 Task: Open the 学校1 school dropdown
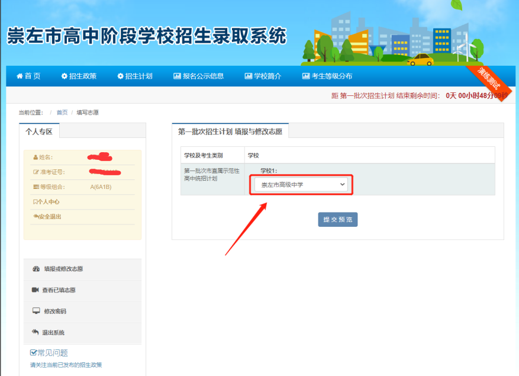[x=301, y=185]
